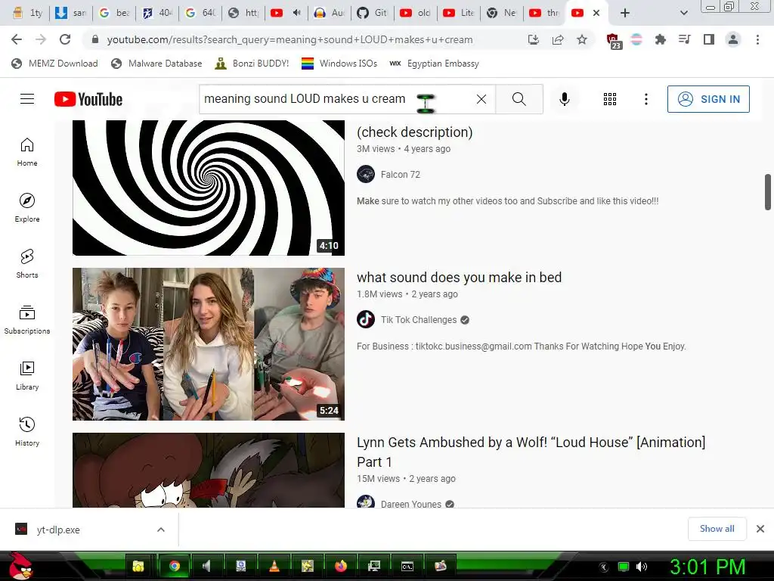Open the uBlock extension showing 23
The height and width of the screenshot is (581, 774).
pos(614,41)
